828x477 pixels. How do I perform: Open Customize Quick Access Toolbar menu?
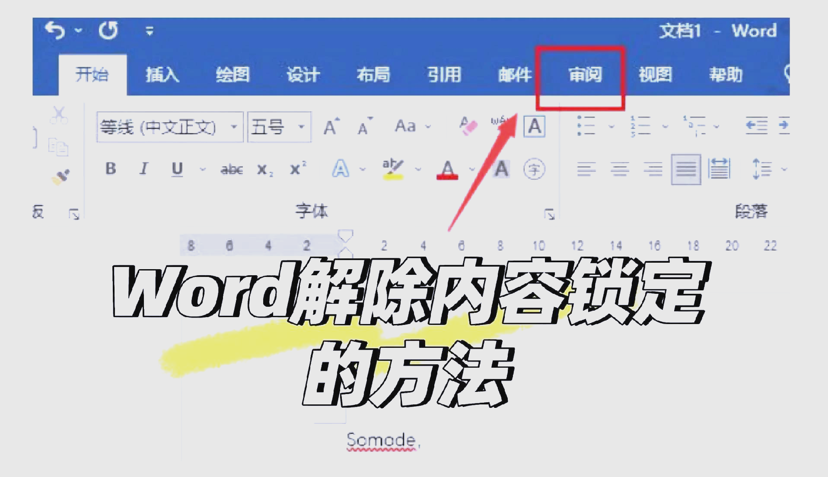150,31
